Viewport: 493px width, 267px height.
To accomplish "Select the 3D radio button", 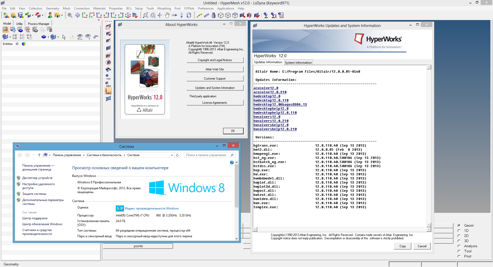I will [x=459, y=241].
